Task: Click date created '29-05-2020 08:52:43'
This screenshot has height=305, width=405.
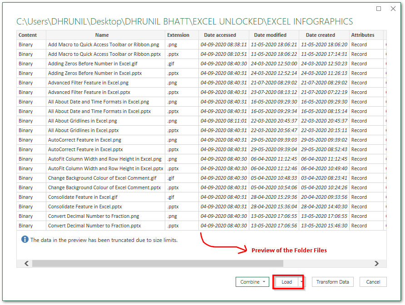Action: point(324,149)
